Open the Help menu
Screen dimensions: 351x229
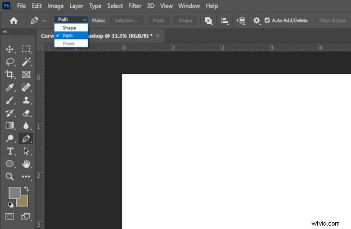pyautogui.click(x=211, y=6)
